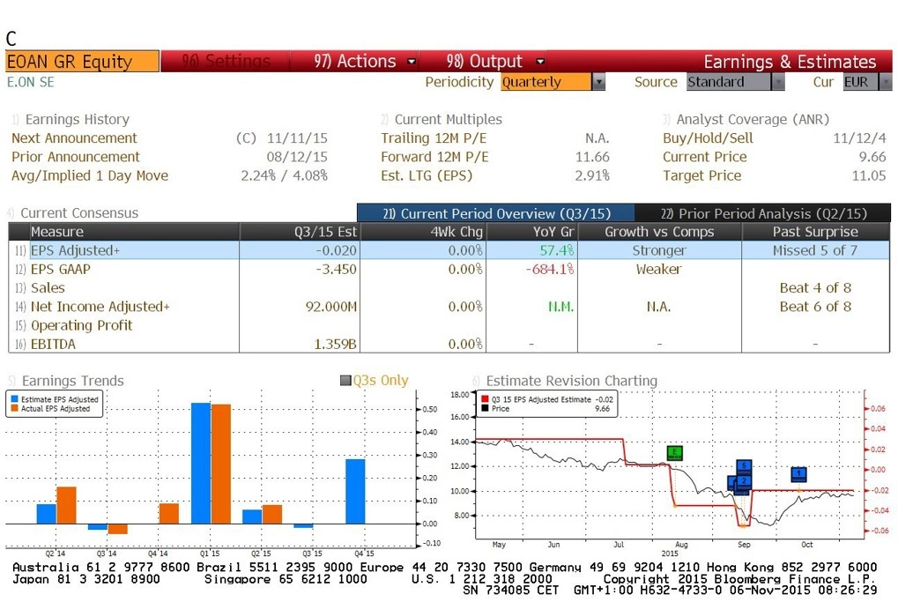Open the 96) Settings button
Viewport: 898px width, 602px height.
226,62
